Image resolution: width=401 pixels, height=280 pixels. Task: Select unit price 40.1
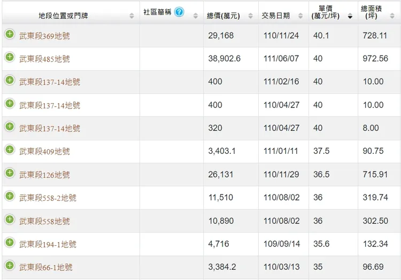(x=321, y=35)
